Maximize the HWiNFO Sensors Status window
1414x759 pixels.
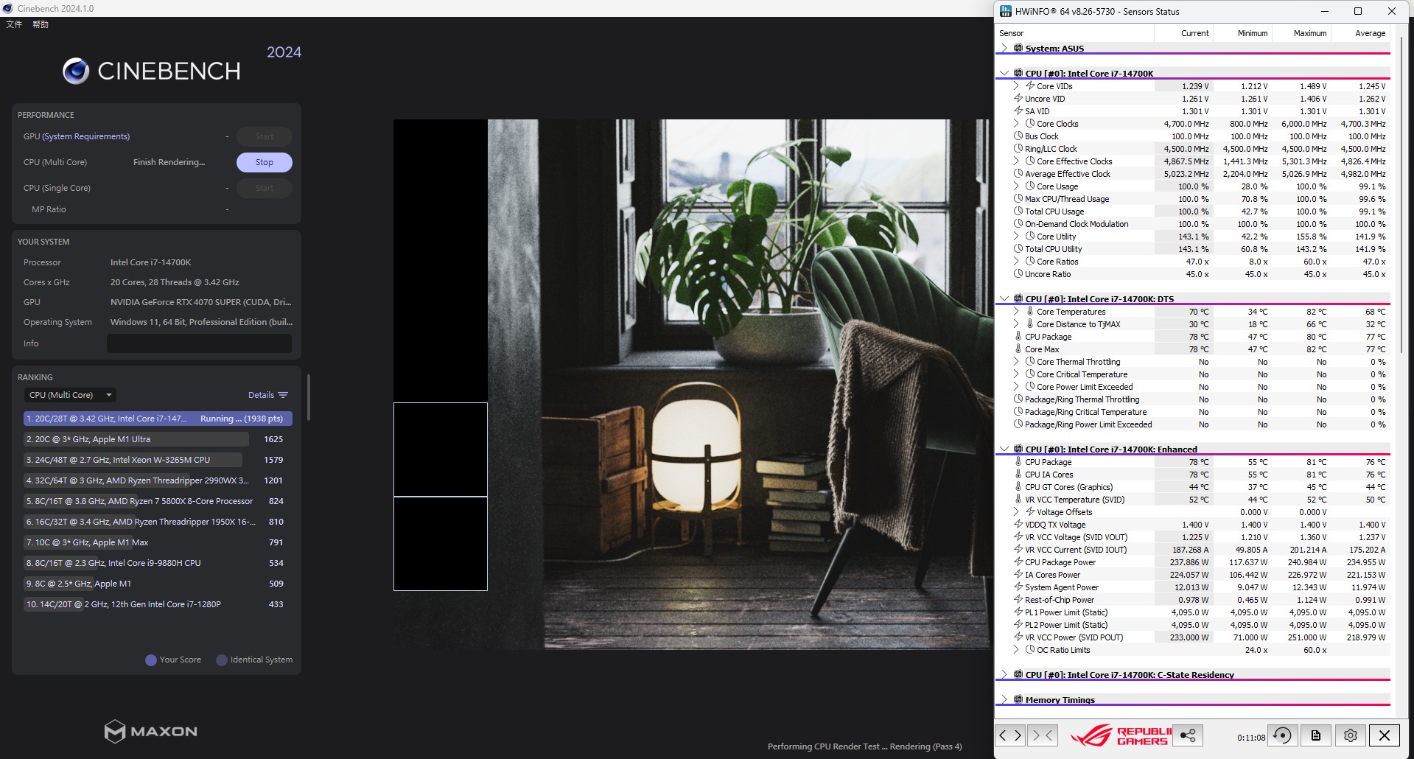(1358, 11)
